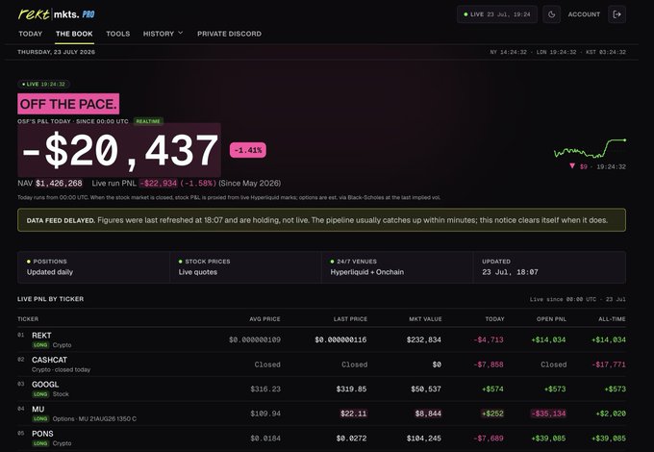The width and height of the screenshot is (654, 452).
Task: Click the MKT VALUE column header
Action: [425, 319]
